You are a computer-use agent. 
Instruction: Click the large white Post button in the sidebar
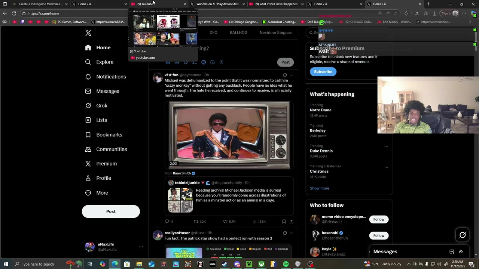(111, 211)
